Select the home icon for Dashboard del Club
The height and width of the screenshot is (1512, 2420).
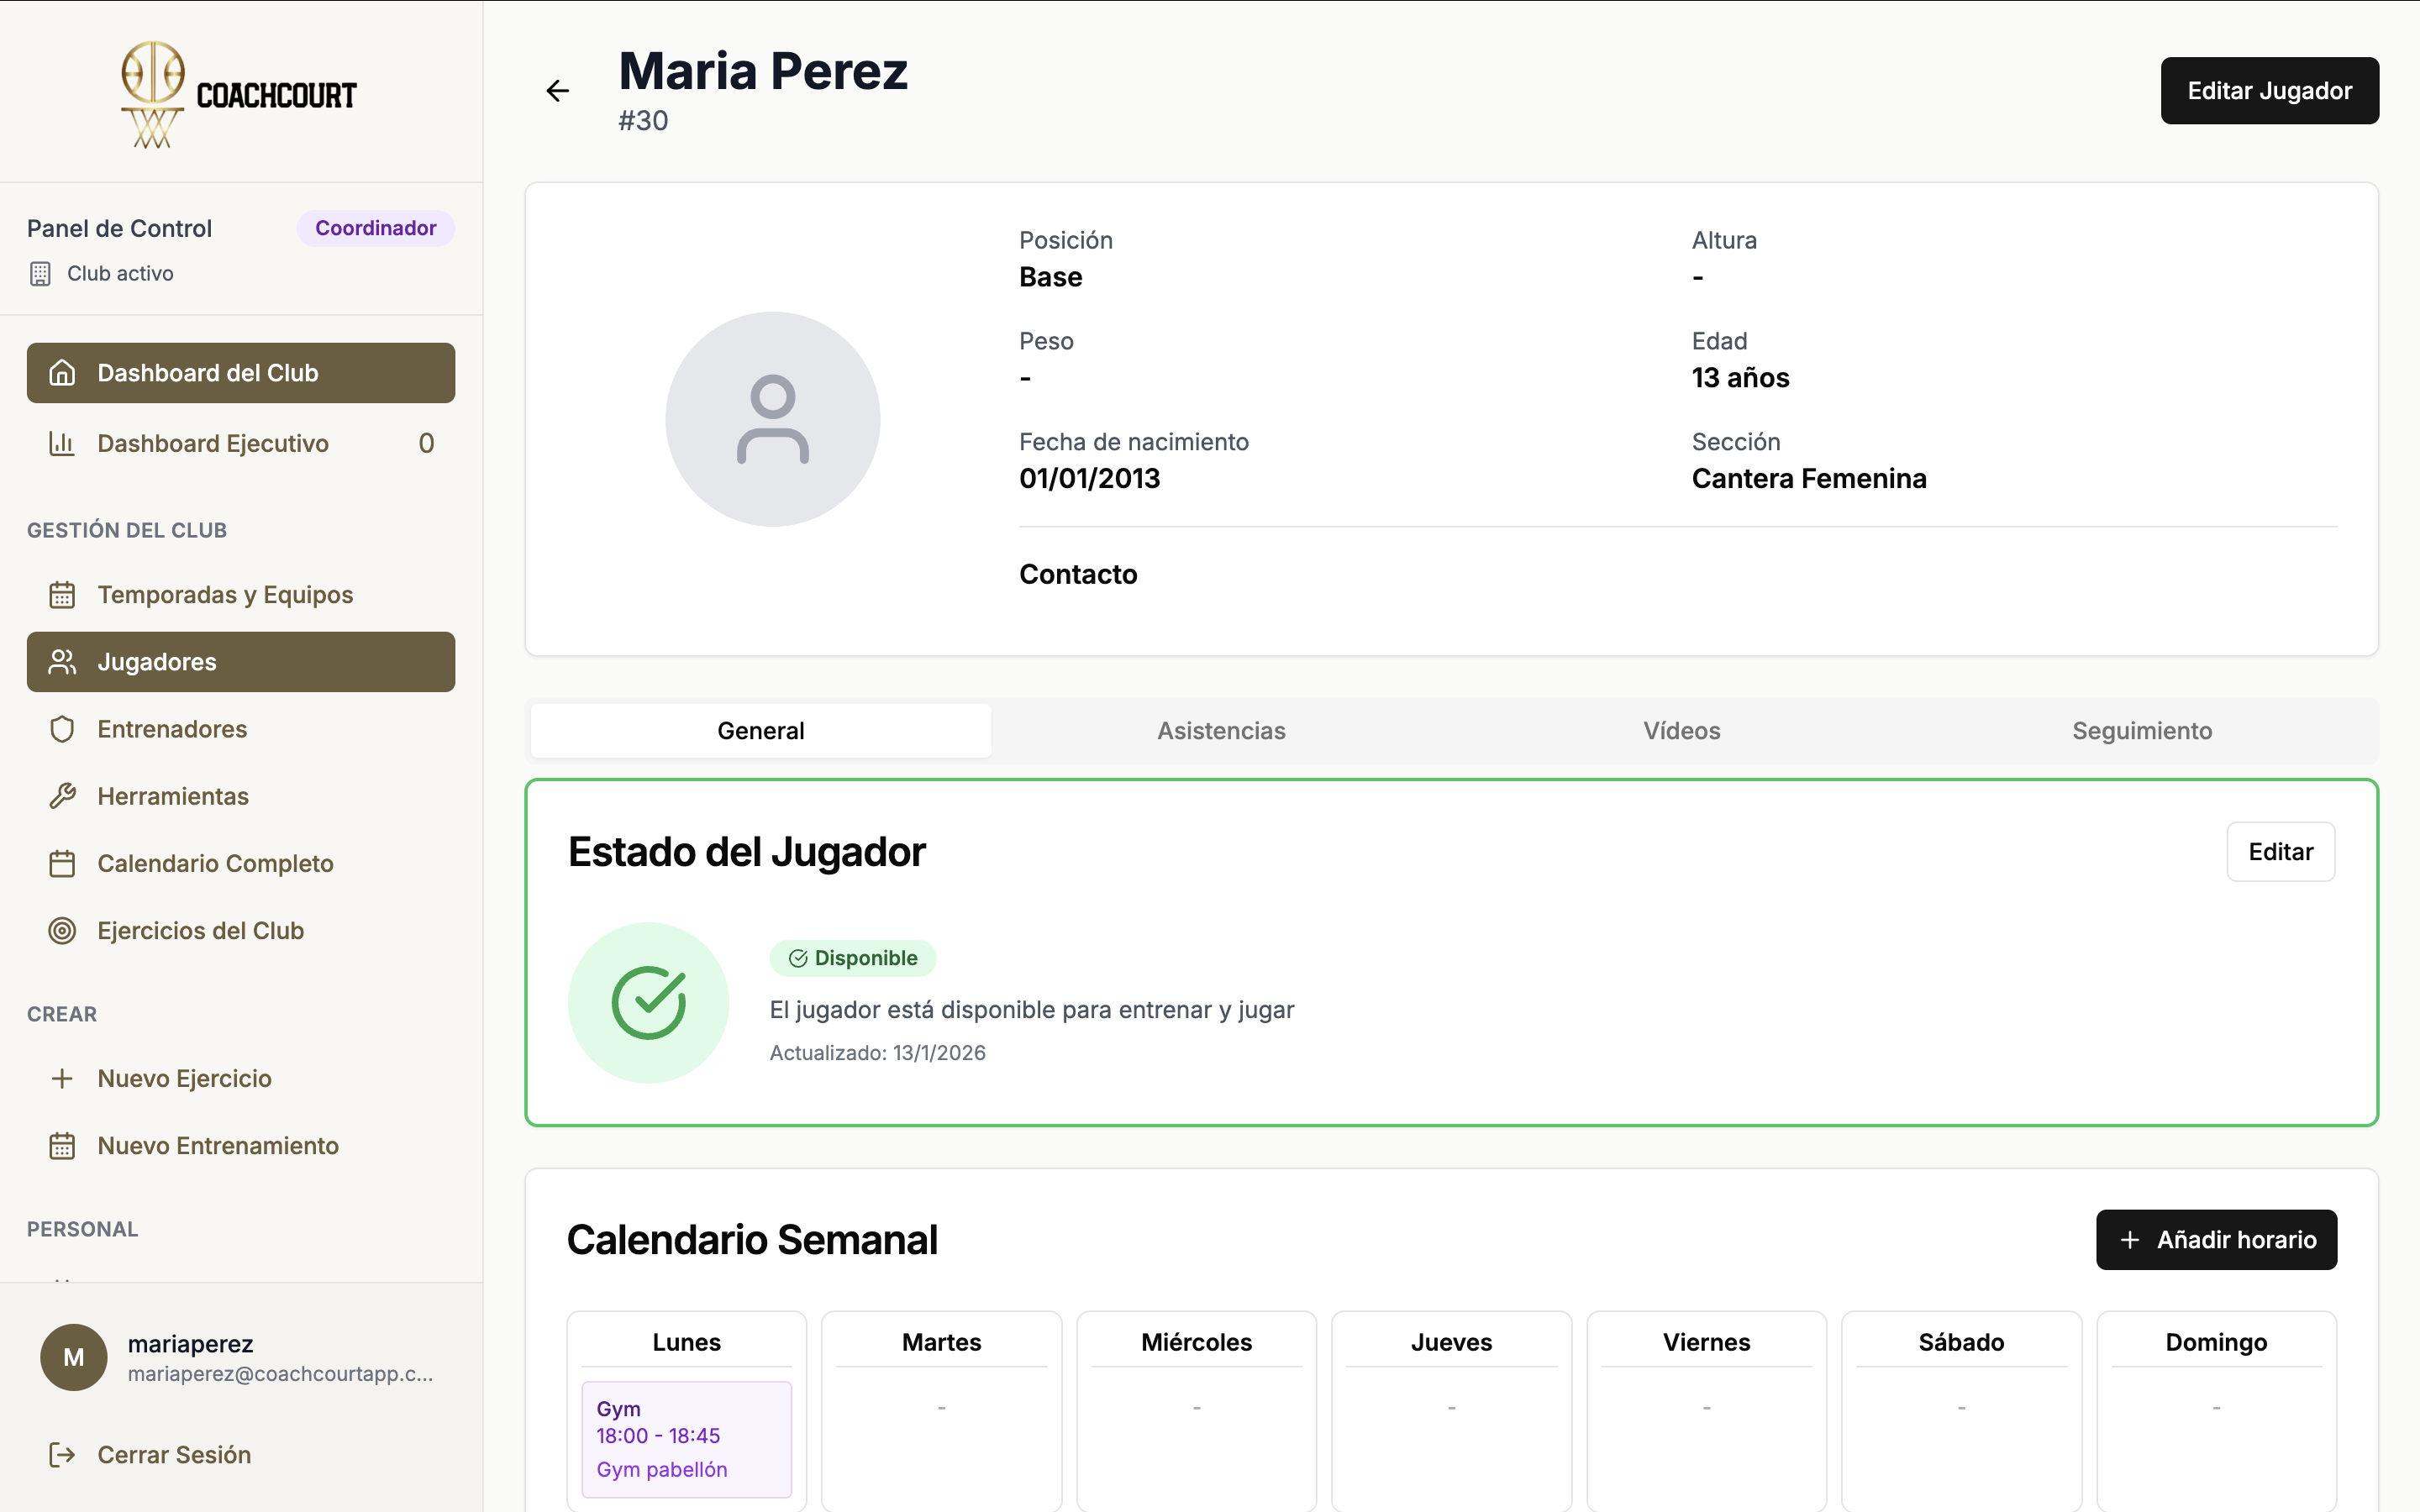(x=63, y=372)
